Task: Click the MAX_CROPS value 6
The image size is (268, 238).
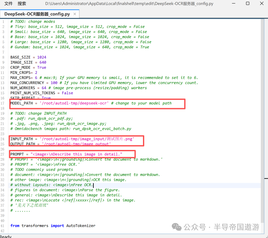Action: (x=36, y=78)
